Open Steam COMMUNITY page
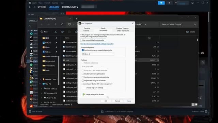 (x=70, y=7)
